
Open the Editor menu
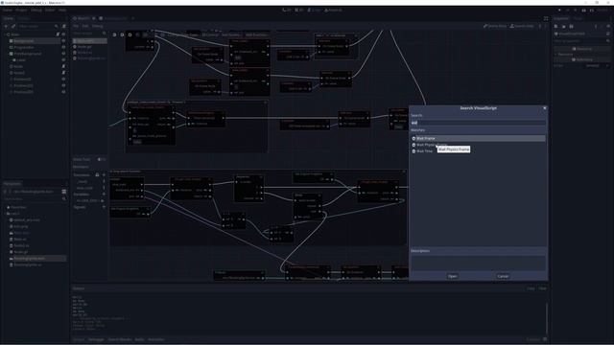(x=50, y=11)
